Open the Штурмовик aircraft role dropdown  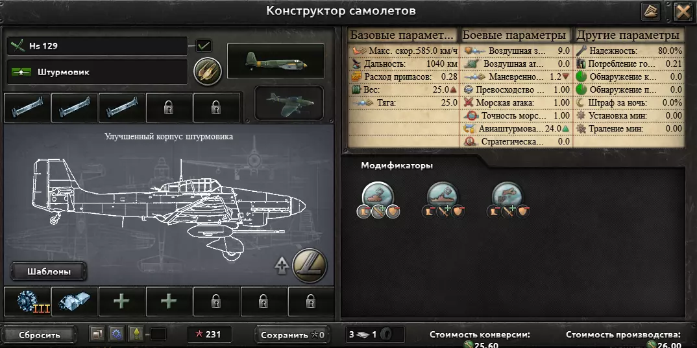(97, 72)
